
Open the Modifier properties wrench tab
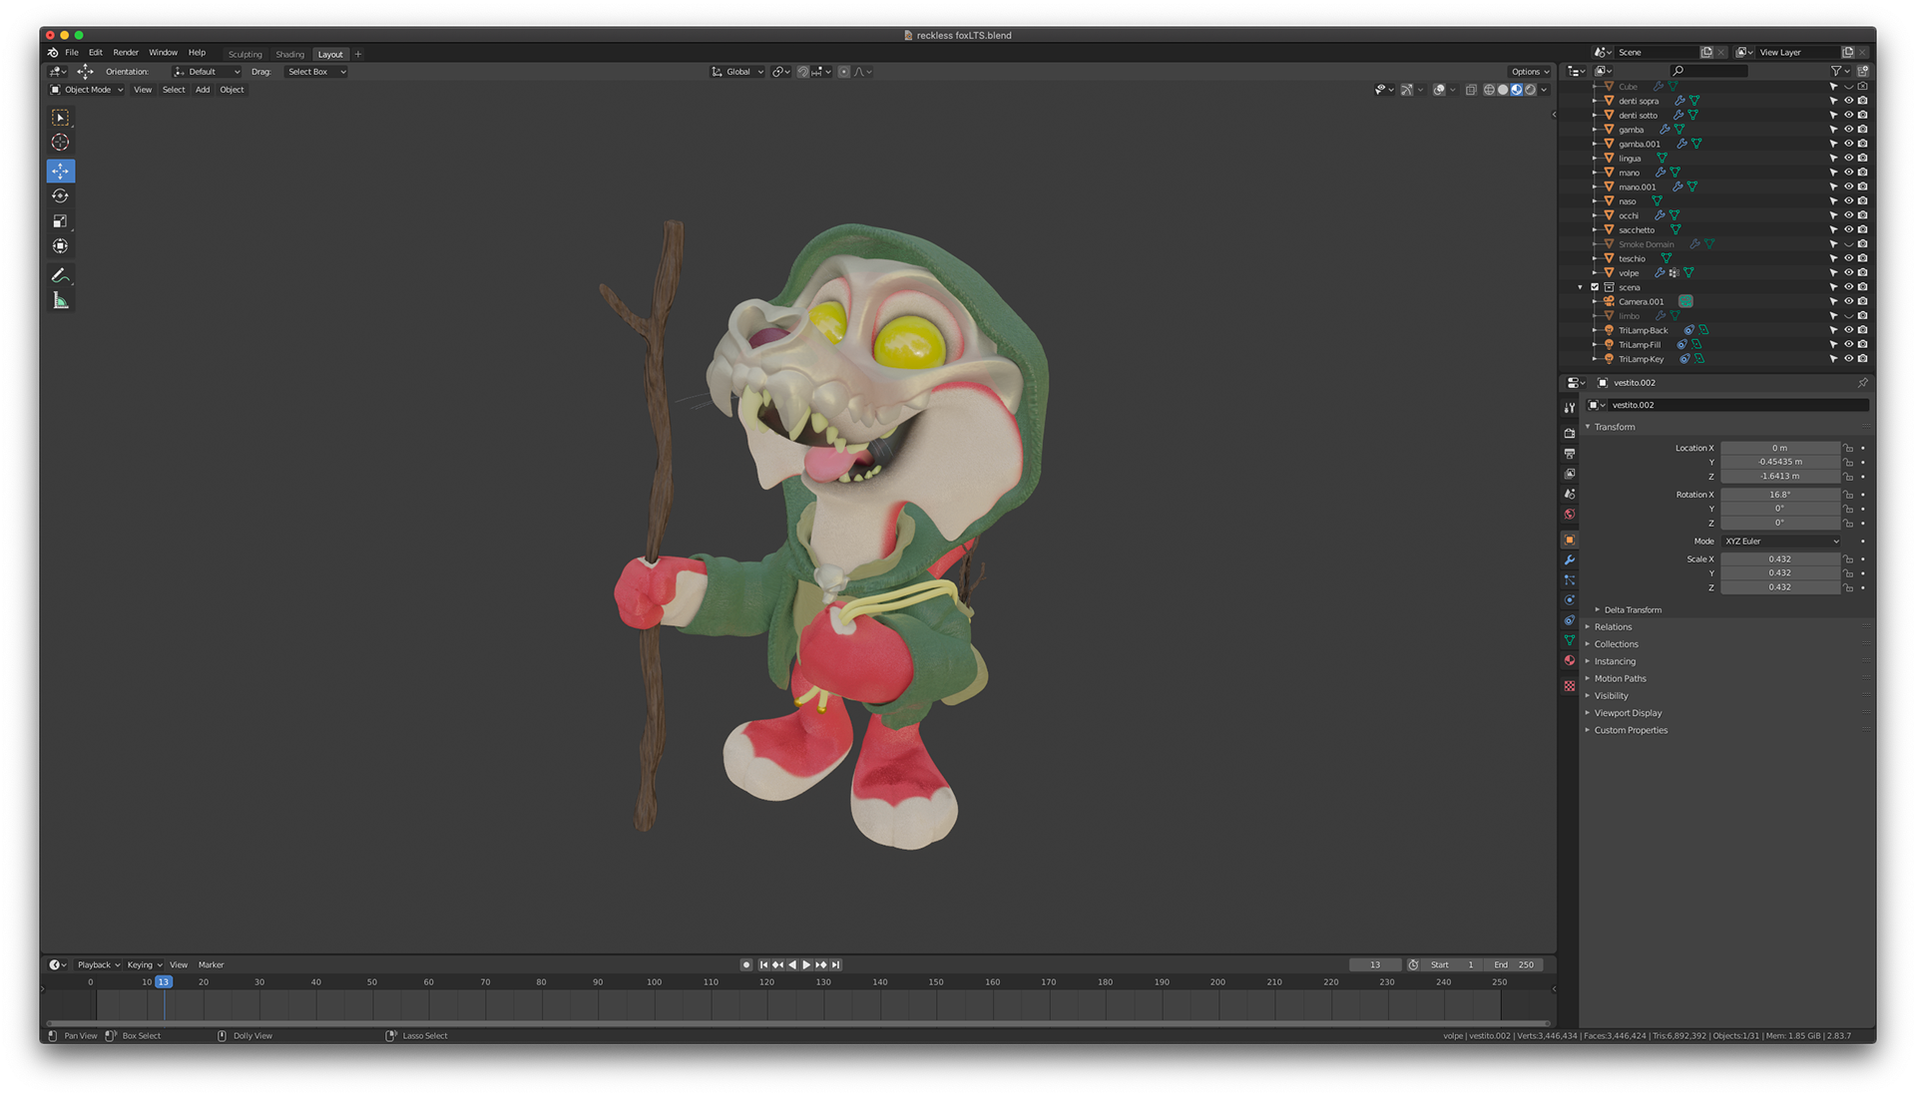[1570, 559]
